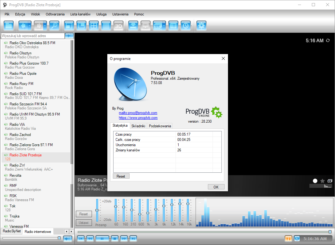
Task: Open the Lista kanałów menu
Action: (80, 14)
